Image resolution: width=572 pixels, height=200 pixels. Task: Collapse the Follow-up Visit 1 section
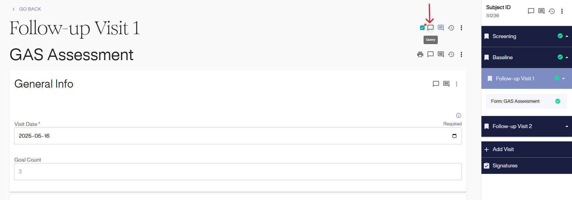[x=564, y=79]
